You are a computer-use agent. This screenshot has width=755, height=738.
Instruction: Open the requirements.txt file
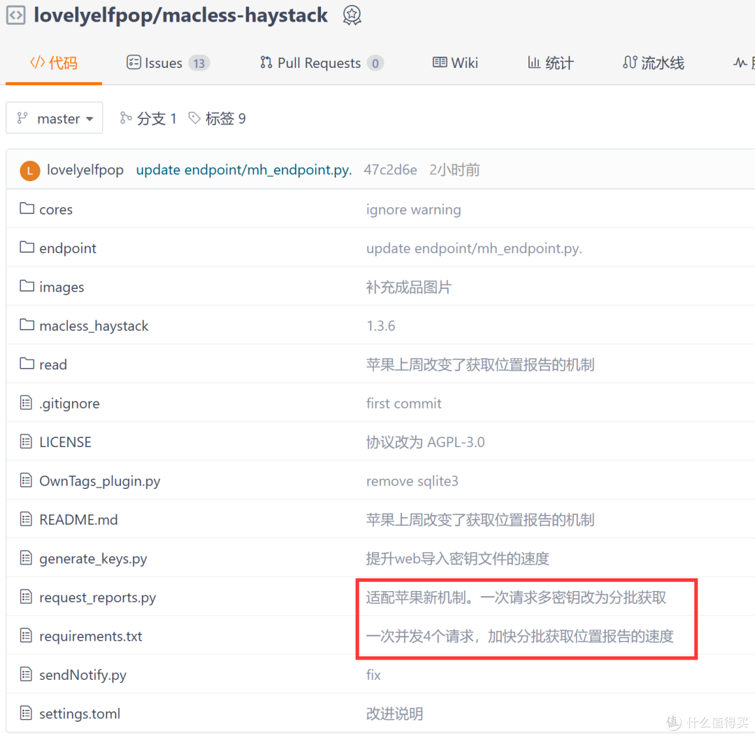(x=90, y=637)
